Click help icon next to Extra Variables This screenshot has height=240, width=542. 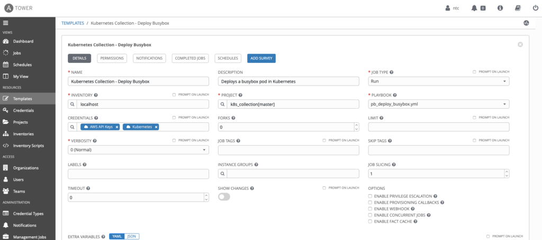103,236
